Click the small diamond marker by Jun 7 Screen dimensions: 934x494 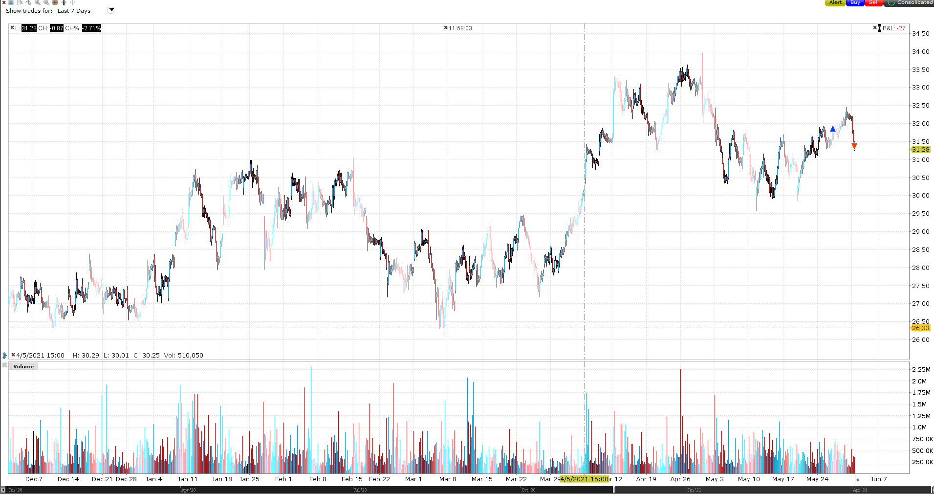coord(858,480)
